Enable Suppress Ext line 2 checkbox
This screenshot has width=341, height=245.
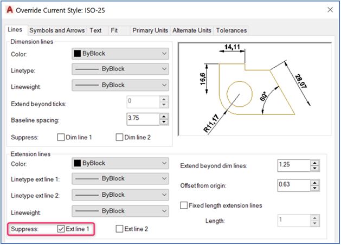(119, 229)
